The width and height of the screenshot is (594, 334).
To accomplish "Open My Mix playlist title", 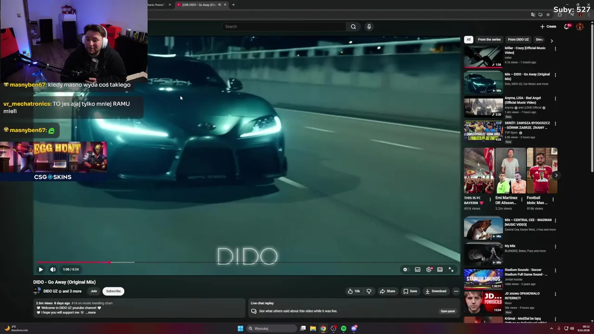I will [x=510, y=246].
